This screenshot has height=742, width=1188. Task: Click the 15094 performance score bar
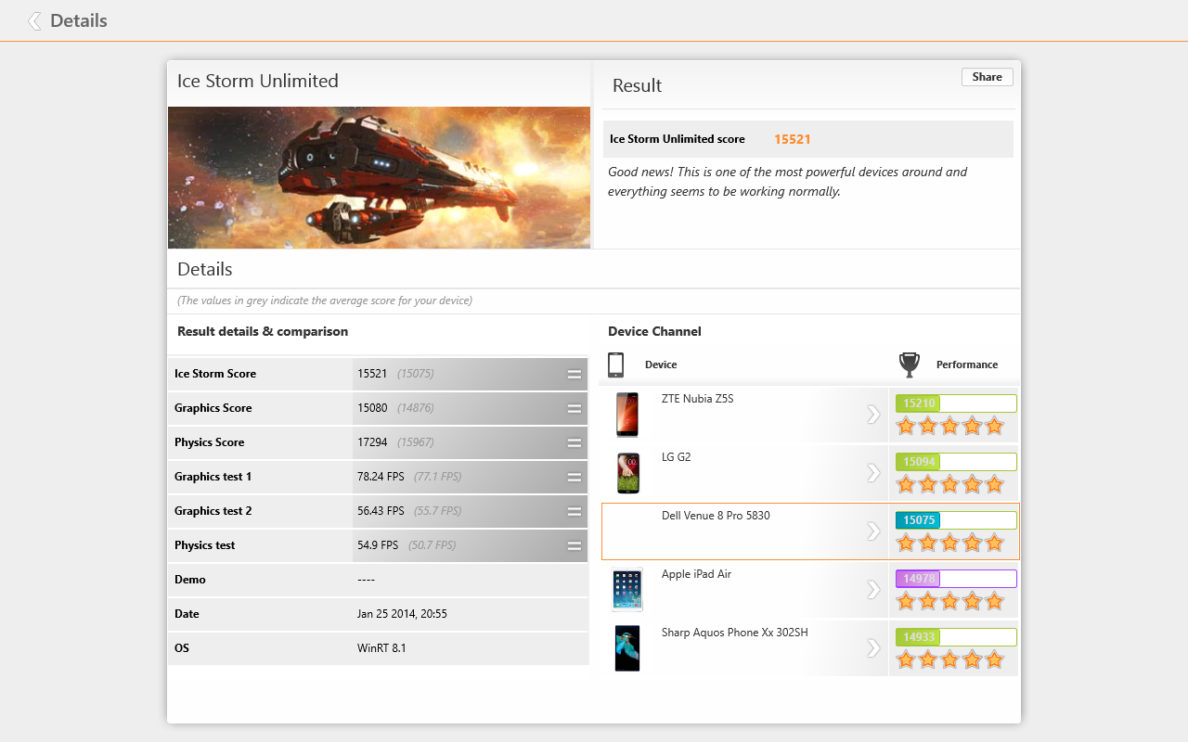[x=956, y=462]
